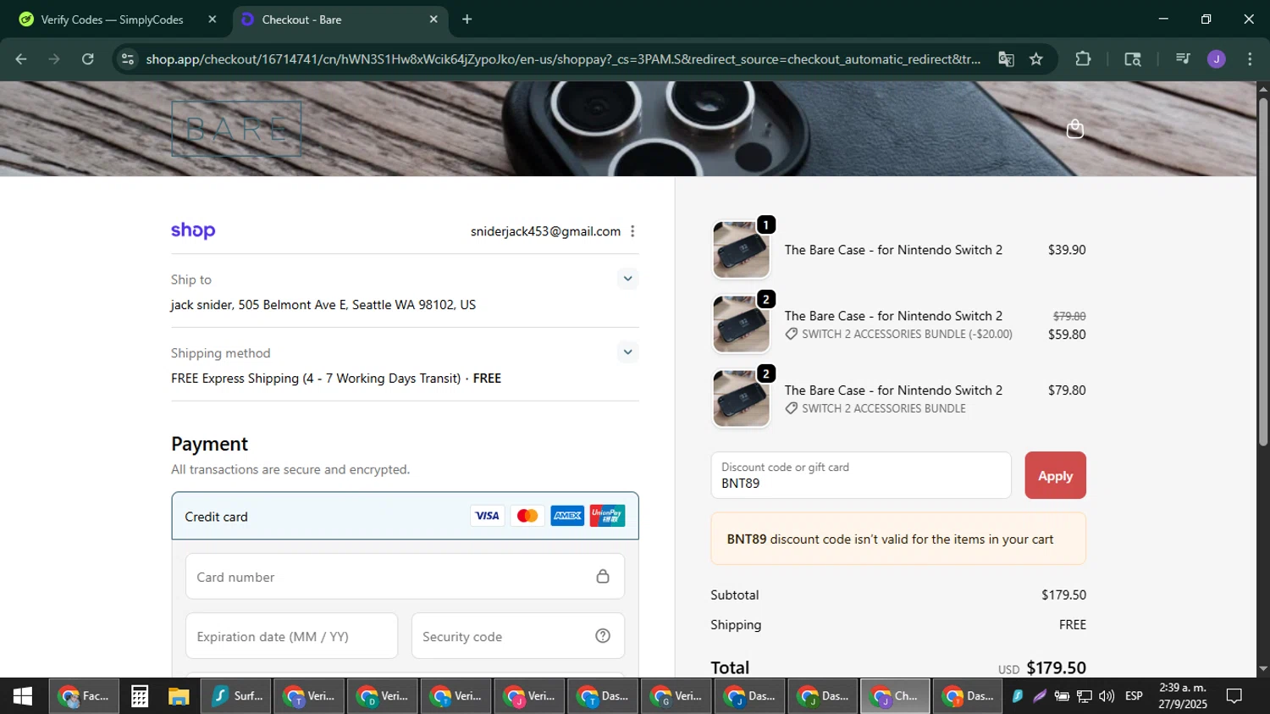Focus the Expiration date (MM / YY) field
The image size is (1270, 714).
point(291,636)
